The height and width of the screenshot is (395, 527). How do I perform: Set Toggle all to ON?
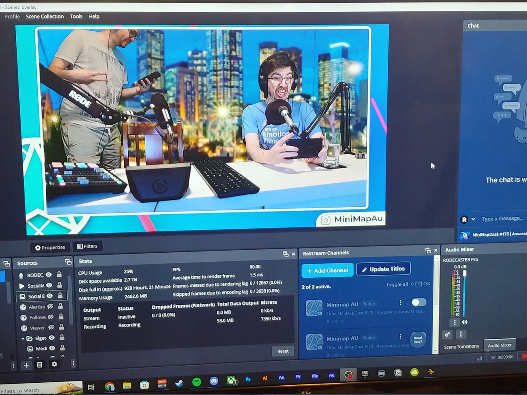427,284
